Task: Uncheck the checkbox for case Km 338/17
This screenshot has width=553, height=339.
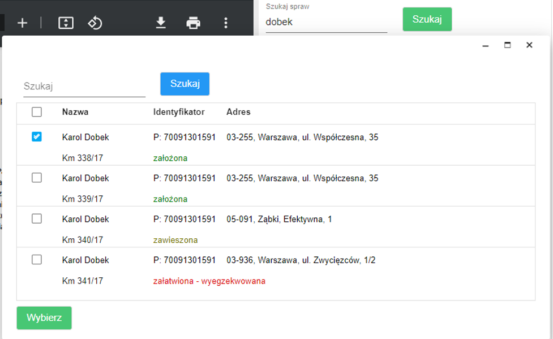Action: [x=37, y=136]
